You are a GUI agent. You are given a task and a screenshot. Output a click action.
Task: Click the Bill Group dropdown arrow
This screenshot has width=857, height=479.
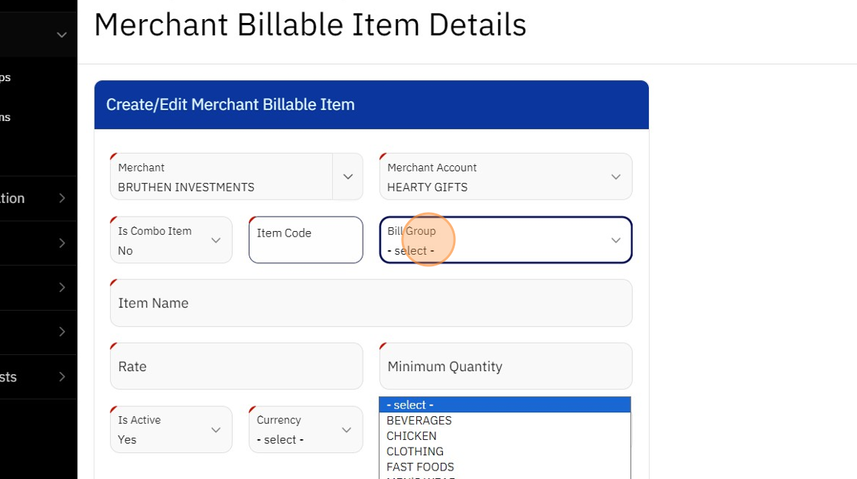(x=615, y=240)
